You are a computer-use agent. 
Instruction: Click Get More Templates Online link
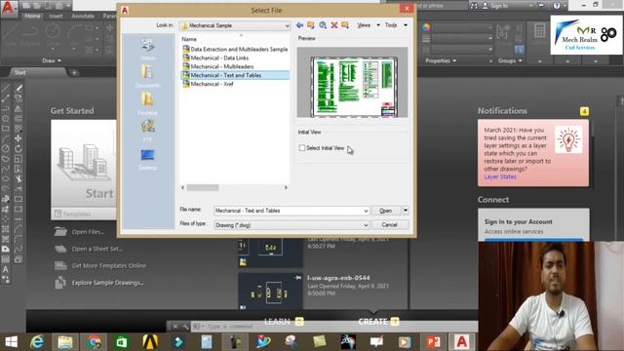pyautogui.click(x=108, y=265)
